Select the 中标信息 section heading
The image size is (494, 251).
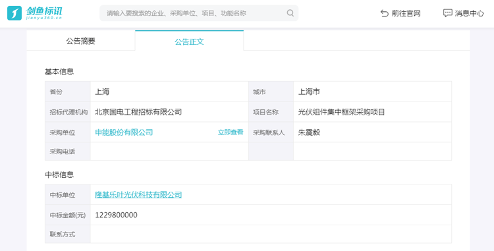pyautogui.click(x=59, y=175)
